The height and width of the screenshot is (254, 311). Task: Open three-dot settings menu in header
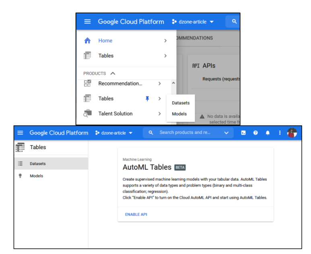280,133
